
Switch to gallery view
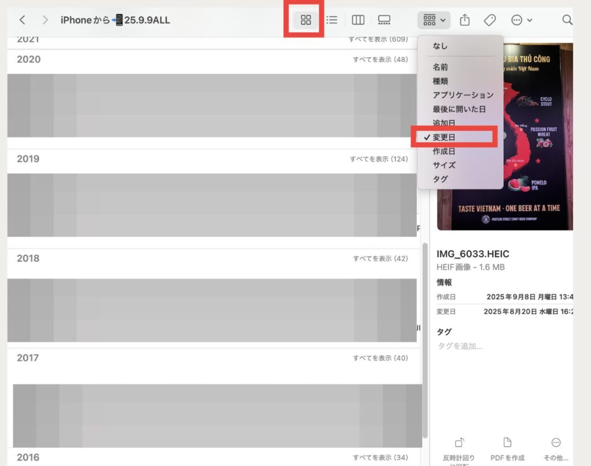coord(384,20)
